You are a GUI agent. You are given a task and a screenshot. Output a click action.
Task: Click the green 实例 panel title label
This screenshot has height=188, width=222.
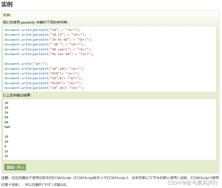(x=6, y=15)
